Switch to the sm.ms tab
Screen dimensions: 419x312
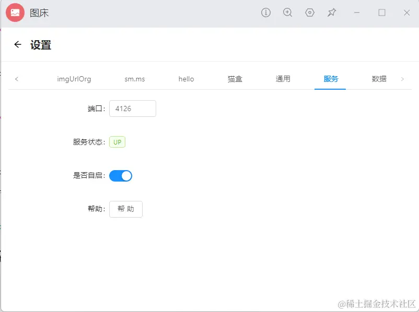click(135, 79)
